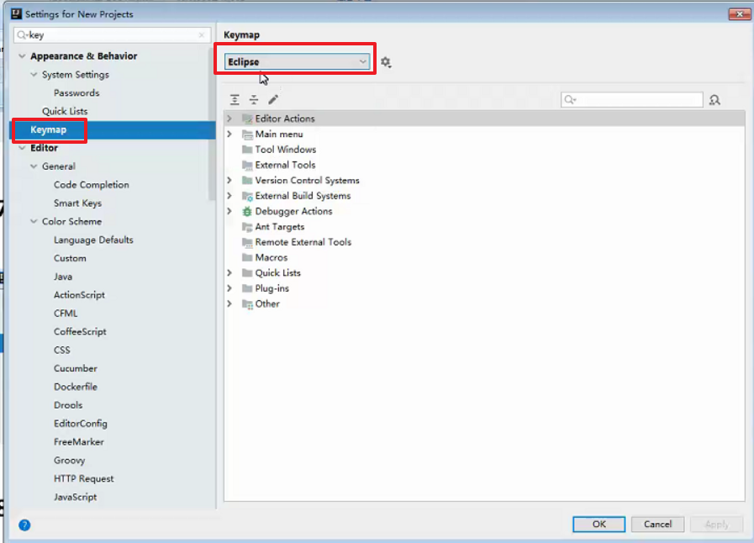Open Smart Keys settings
Viewport: 754px width, 543px height.
tap(77, 203)
